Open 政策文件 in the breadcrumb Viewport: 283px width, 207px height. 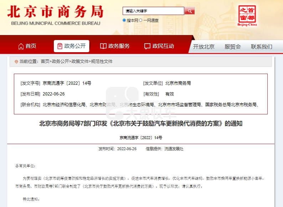click(x=80, y=61)
